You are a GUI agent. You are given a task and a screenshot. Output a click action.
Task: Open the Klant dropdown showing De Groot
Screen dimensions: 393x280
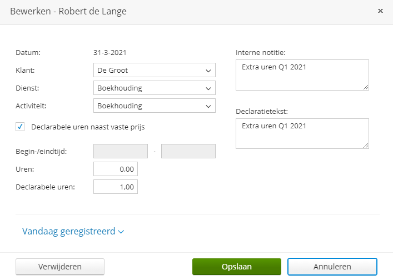point(155,70)
